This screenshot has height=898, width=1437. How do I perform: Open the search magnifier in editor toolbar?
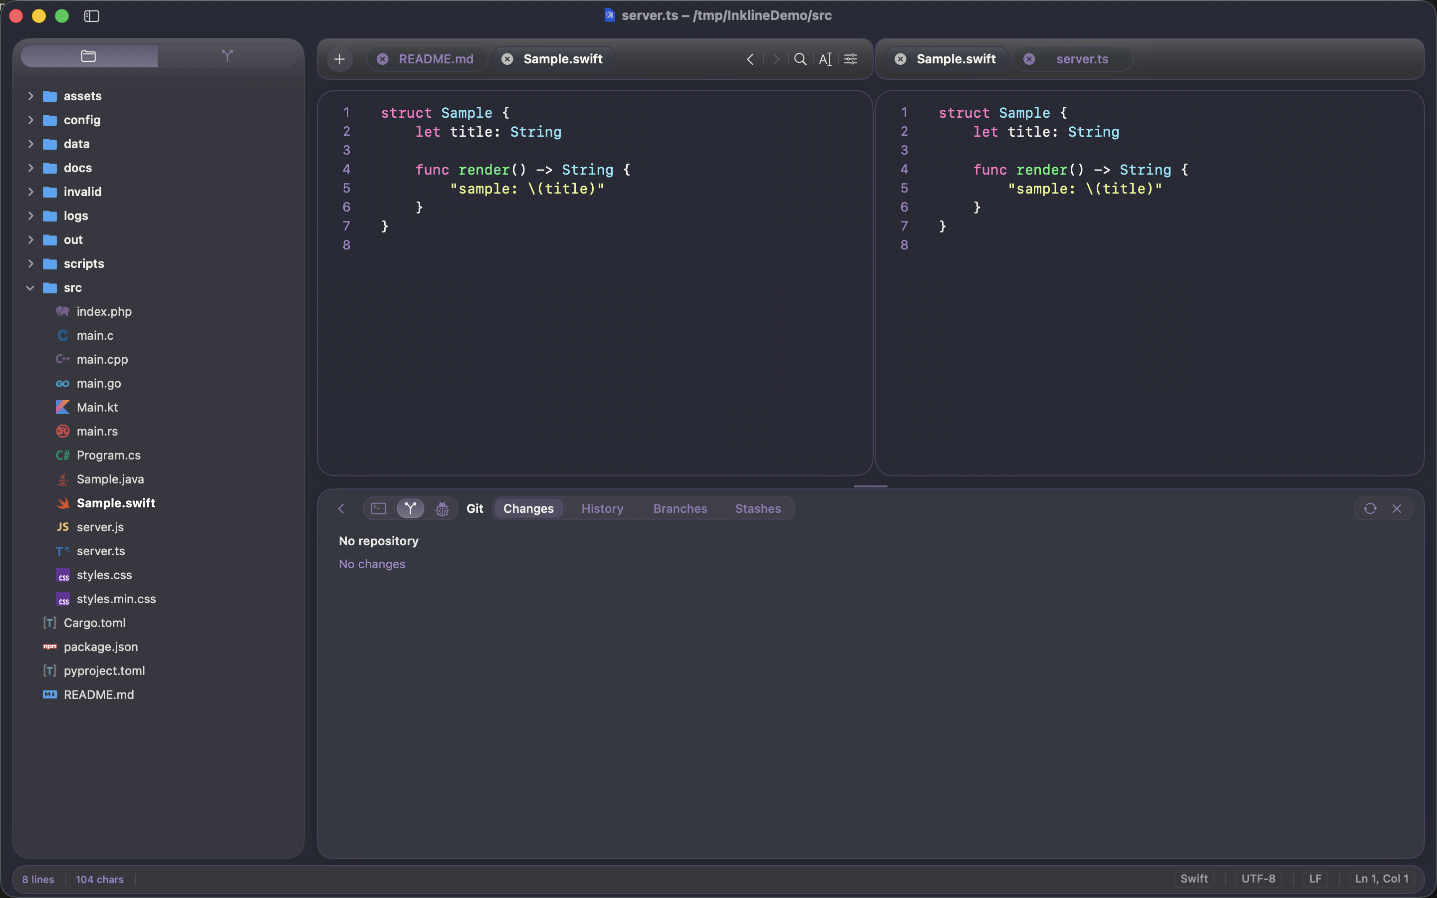click(800, 59)
